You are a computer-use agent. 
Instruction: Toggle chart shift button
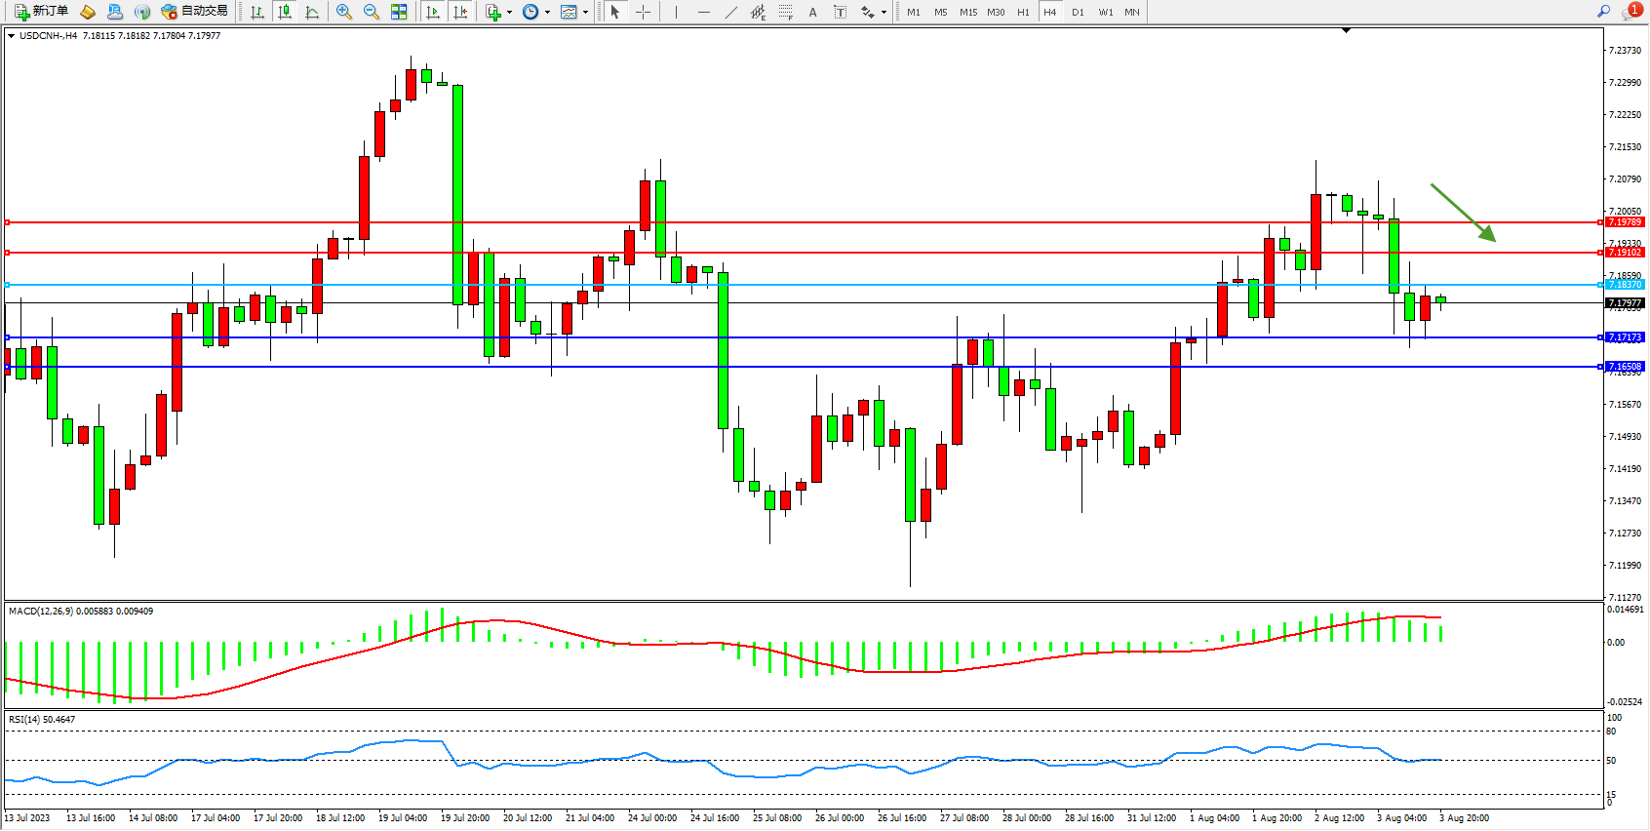[460, 12]
